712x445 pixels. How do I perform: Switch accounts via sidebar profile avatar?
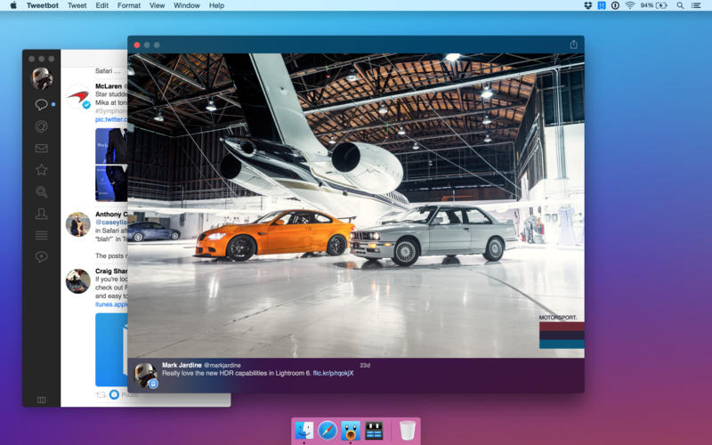pyautogui.click(x=41, y=79)
